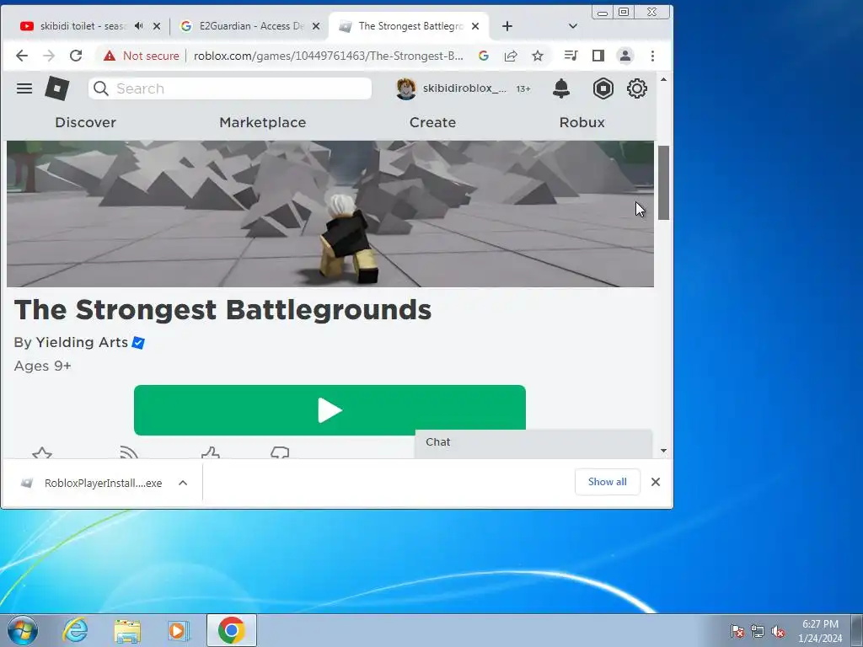Go to Roblox home via logo
The image size is (863, 647).
[x=57, y=88]
